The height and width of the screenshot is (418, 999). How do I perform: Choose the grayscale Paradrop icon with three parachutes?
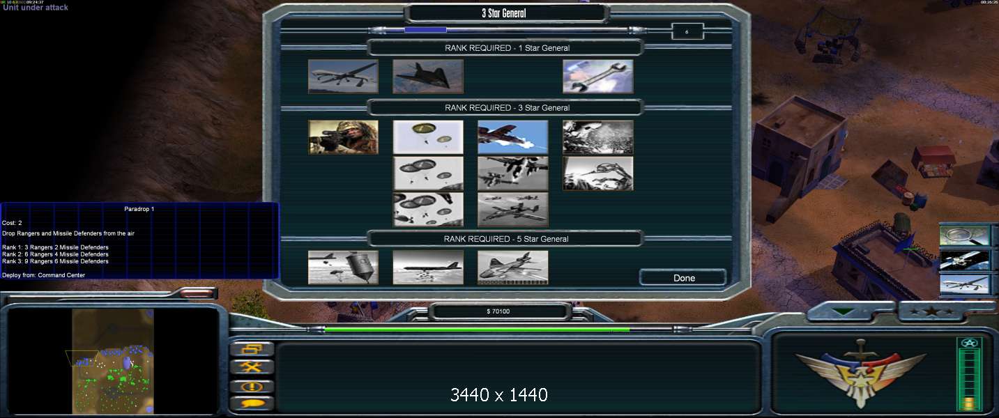[428, 173]
